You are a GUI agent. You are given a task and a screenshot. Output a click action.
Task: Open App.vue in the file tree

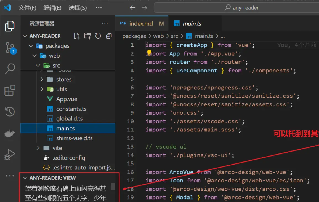click(67, 99)
